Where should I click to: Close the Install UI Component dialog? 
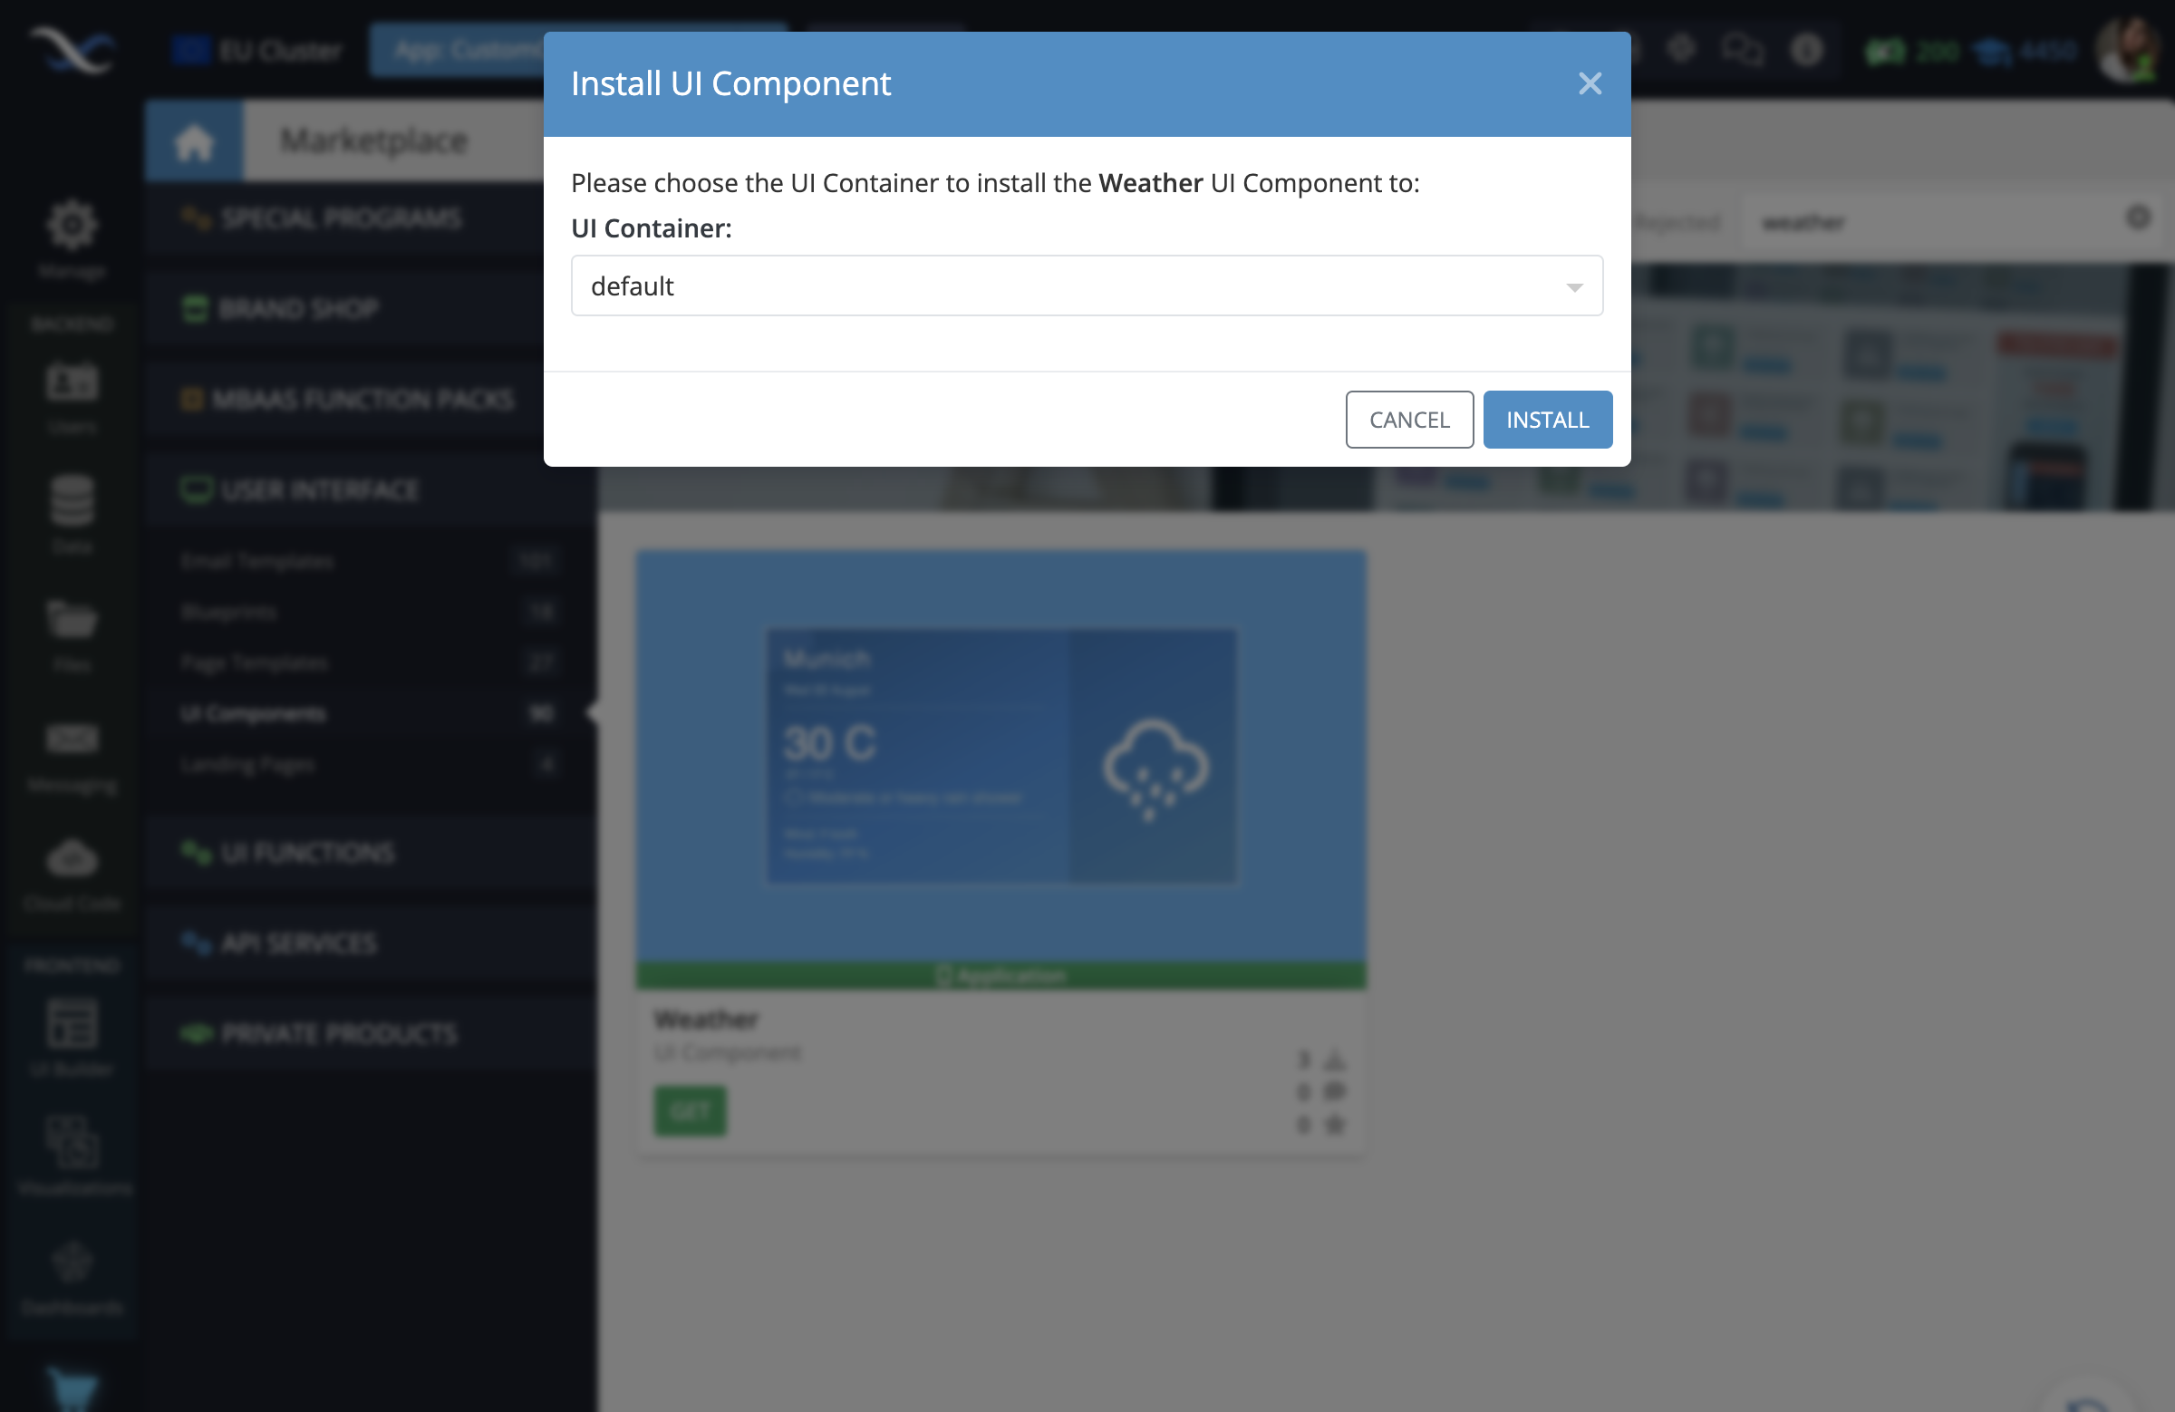[x=1590, y=84]
